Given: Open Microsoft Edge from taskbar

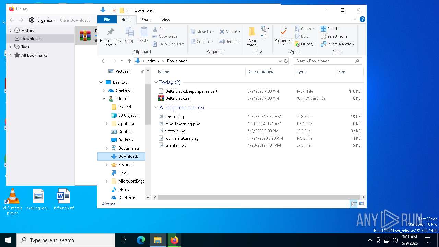Looking at the screenshot, I should point(141,240).
